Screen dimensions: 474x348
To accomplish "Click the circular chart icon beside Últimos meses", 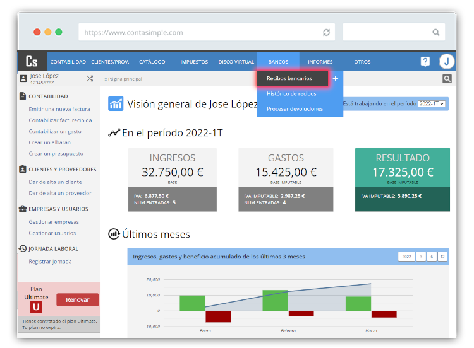I will [x=114, y=234].
